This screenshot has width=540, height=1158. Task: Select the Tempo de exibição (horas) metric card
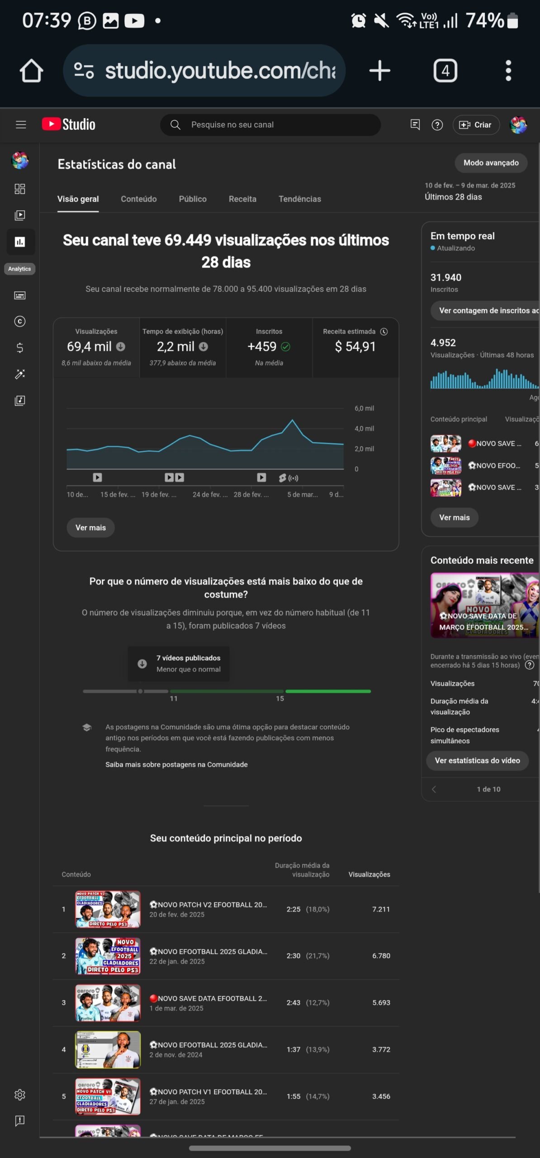(183, 348)
